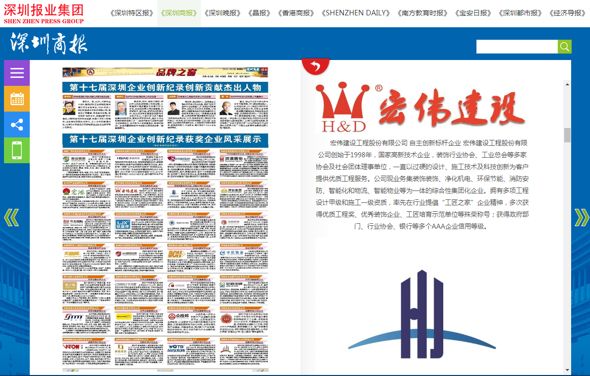Viewport: 590px width, 376px height.
Task: Click the 深圳报业集团 logo
Action: click(x=44, y=14)
